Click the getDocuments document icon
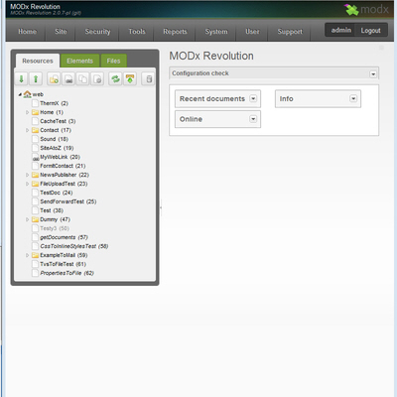Image resolution: width=397 pixels, height=397 pixels. click(36, 237)
